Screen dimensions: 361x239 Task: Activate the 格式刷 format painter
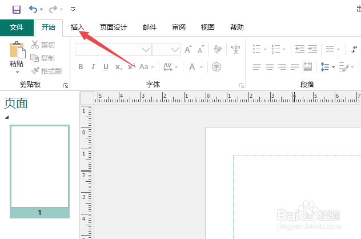pos(46,71)
